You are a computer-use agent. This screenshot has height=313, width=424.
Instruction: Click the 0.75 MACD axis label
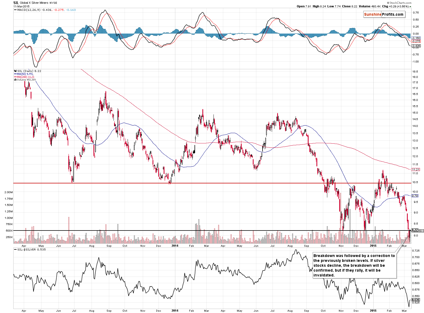[416, 13]
